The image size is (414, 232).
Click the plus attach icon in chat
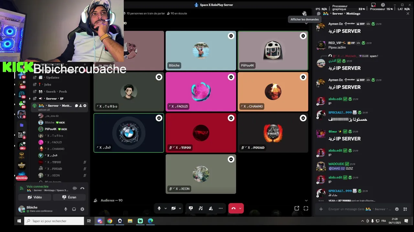click(x=321, y=209)
